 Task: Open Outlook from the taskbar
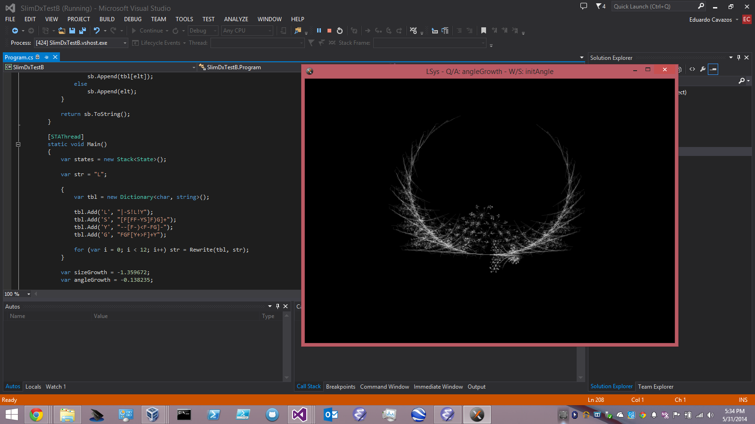coord(331,415)
